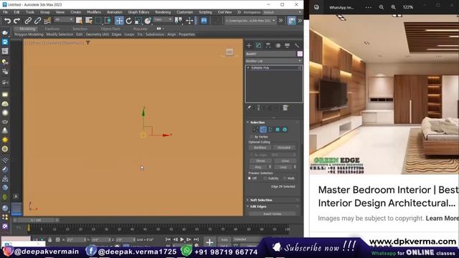Undo the last action in toolbar
This screenshot has width=459, height=258.
pos(7,21)
